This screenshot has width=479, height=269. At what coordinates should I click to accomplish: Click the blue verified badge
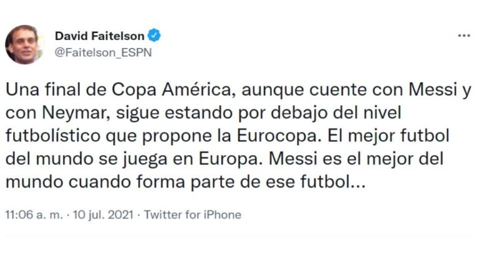[155, 35]
